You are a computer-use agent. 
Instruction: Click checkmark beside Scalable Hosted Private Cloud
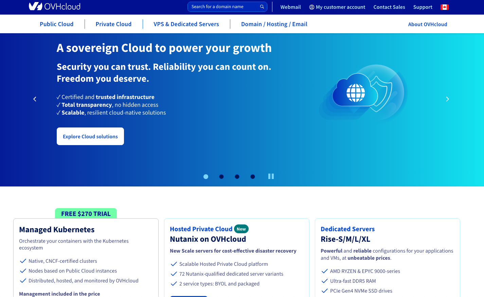tap(174, 264)
